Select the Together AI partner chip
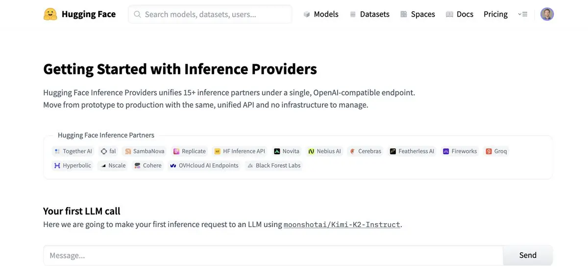 click(x=73, y=151)
